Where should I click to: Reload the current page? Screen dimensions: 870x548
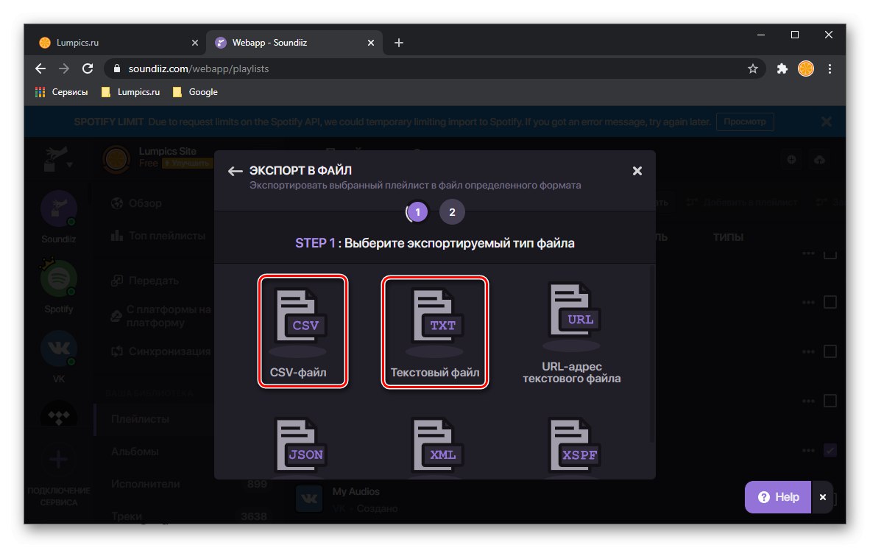coord(88,68)
